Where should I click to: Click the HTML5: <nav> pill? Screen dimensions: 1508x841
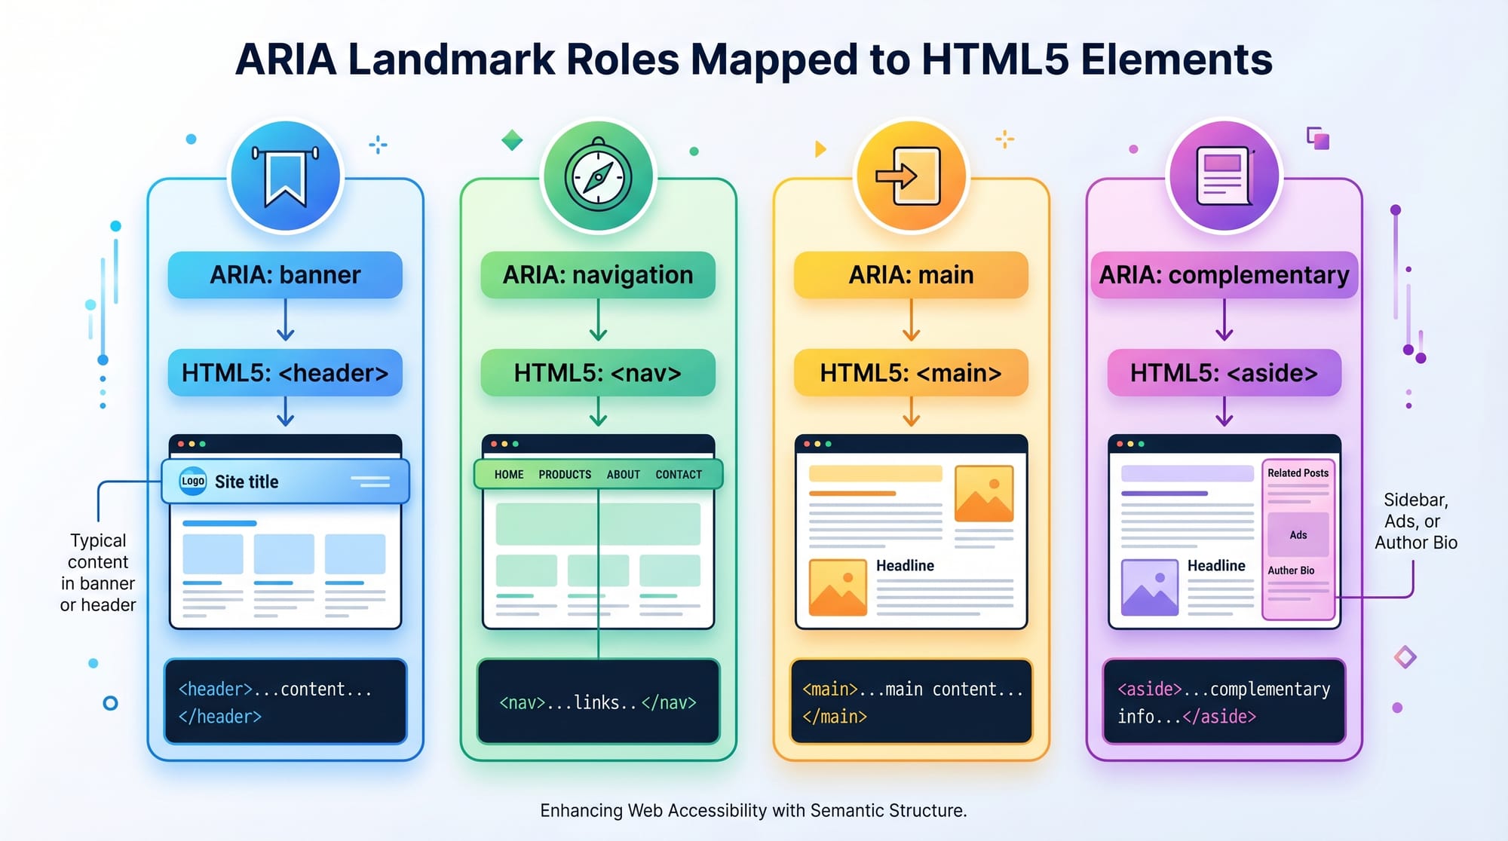(x=598, y=373)
